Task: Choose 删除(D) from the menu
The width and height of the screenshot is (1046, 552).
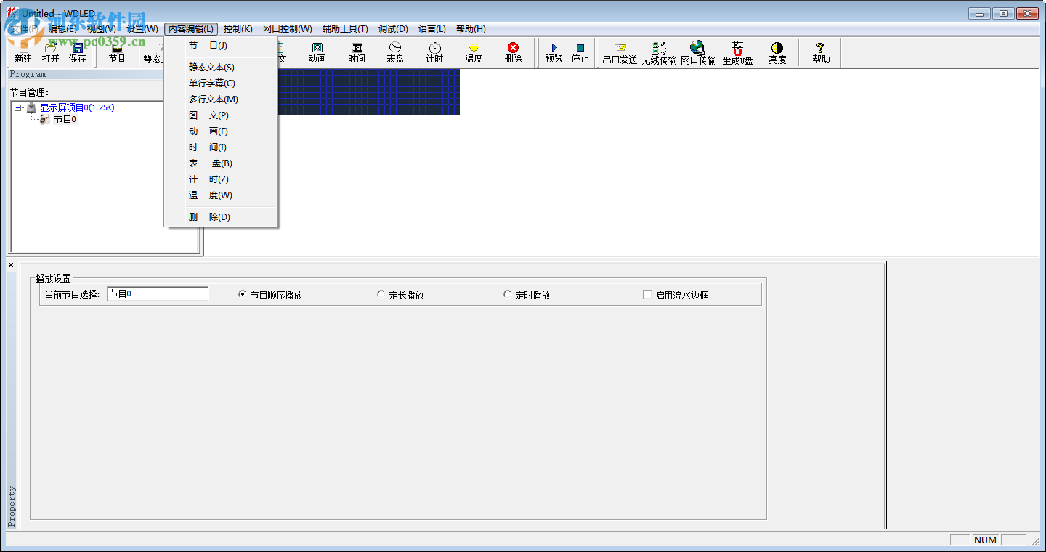Action: 222,217
